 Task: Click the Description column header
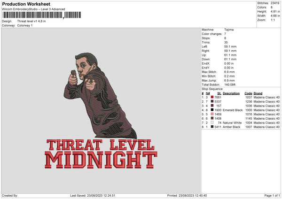tap(231, 93)
